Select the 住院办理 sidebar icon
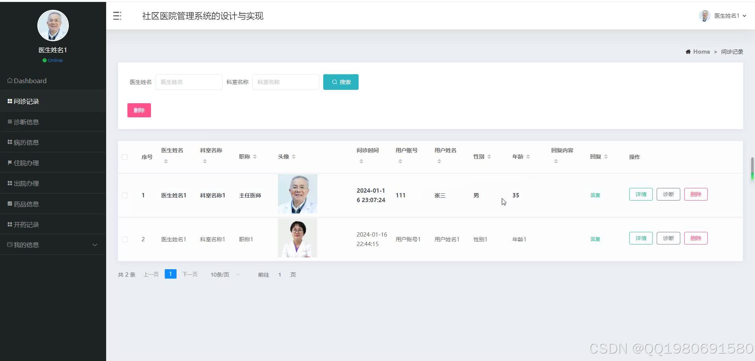The width and height of the screenshot is (755, 361). [x=9, y=162]
